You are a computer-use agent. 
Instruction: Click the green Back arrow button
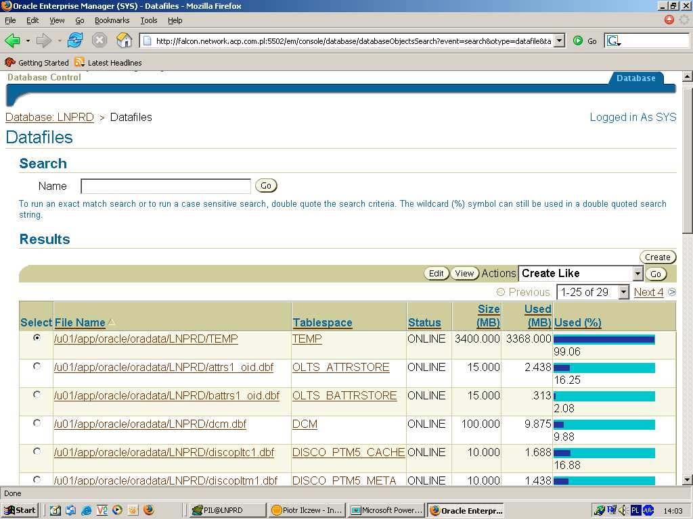(12, 41)
